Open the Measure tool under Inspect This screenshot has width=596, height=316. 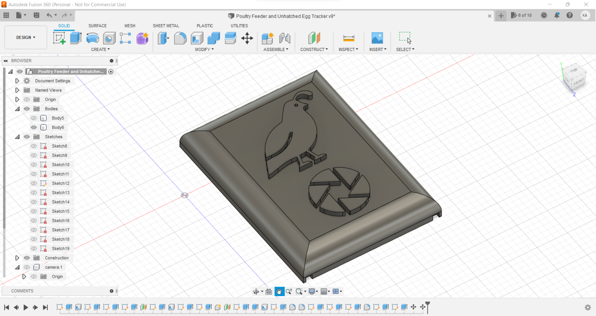349,38
